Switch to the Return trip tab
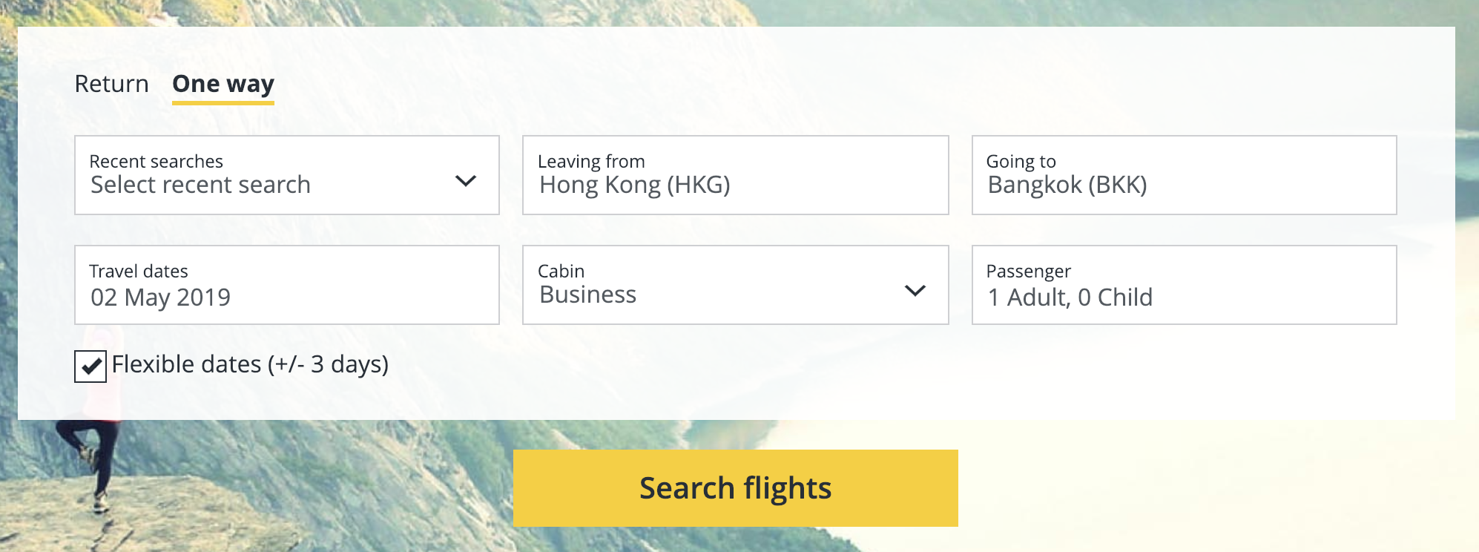The height and width of the screenshot is (552, 1479). 111,84
